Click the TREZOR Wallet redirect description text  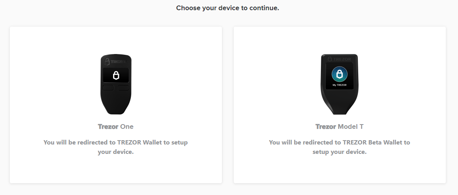[115, 147]
